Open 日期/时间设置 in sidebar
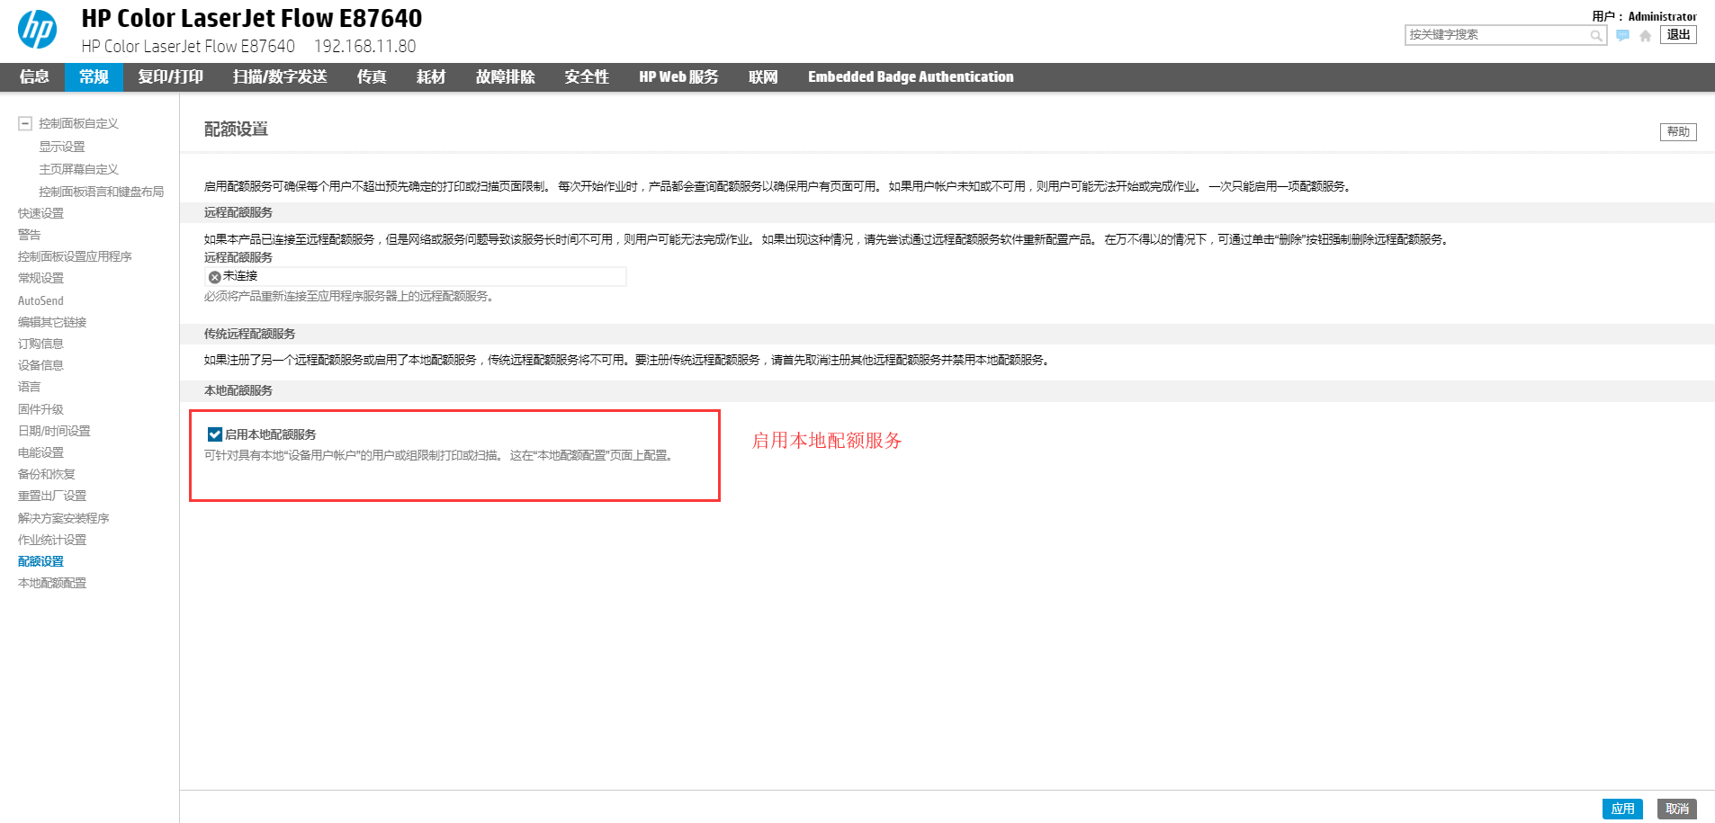The height and width of the screenshot is (823, 1715). click(x=54, y=431)
